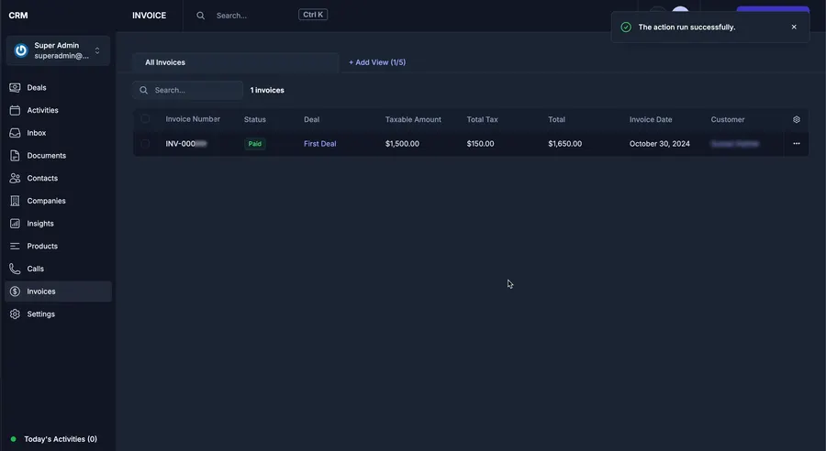Open Insights chart icon in sidebar
This screenshot has height=451, width=826.
click(15, 223)
